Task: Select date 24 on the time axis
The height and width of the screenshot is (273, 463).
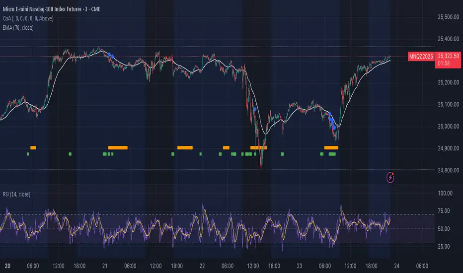Action: pos(397,266)
